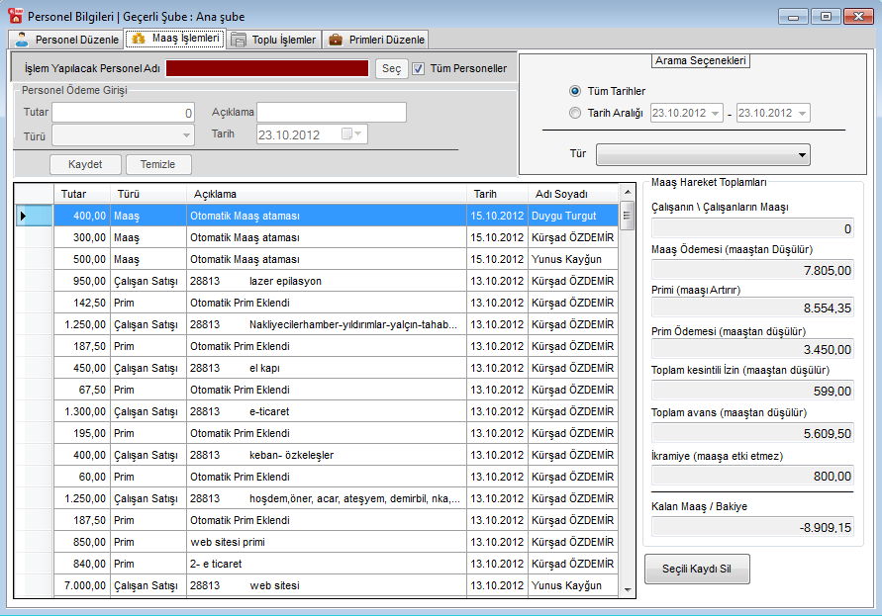Screen dimensions: 882x616
Task: Click the Toplu İşlemler tab icon
Action: pos(239,40)
